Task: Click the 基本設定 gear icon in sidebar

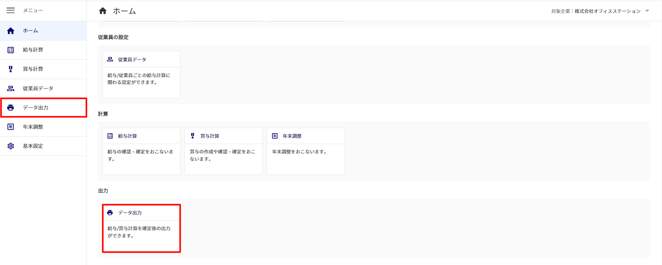Action: pos(11,146)
